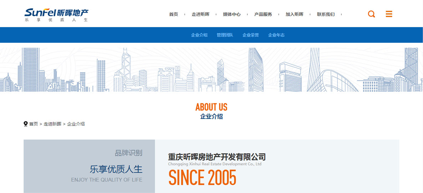Click the 企业介绍 heading under ABOUT US

click(211, 116)
